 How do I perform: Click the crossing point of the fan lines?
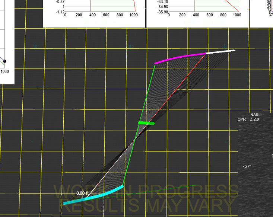pos(135,140)
